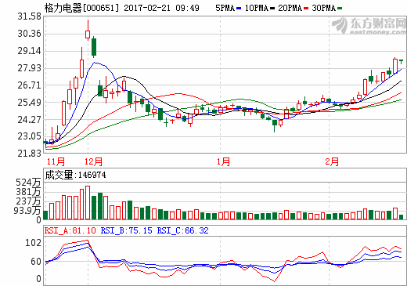Click the 381万 volume axis label
Image resolution: width=407 pixels, height=286 pixels.
(28, 192)
